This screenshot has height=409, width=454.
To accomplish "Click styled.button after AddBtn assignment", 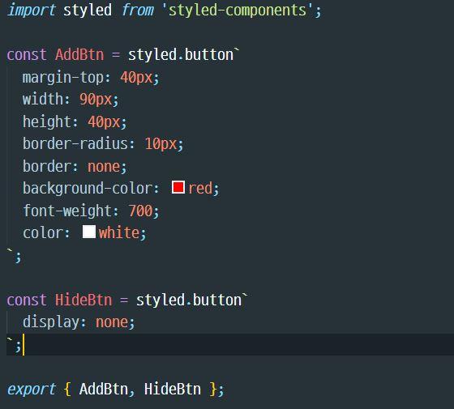I will (181, 54).
